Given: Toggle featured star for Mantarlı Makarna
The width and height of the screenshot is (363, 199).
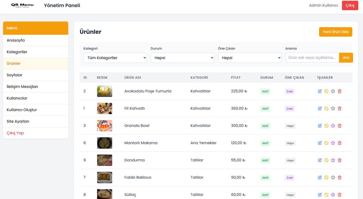Looking at the screenshot, I should pyautogui.click(x=333, y=143).
